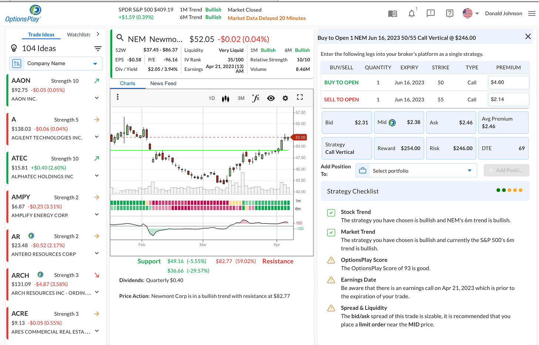
Task: Click the Mid price OptionsPlay icon
Action: tap(392, 123)
